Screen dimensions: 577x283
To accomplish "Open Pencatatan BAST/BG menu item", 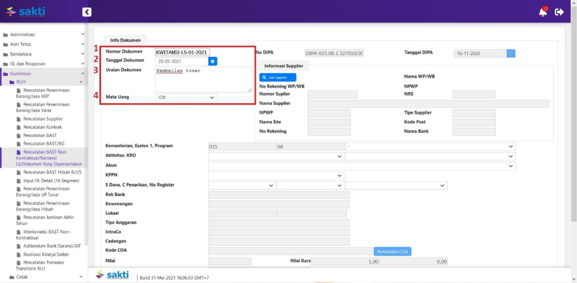I will tap(44, 143).
